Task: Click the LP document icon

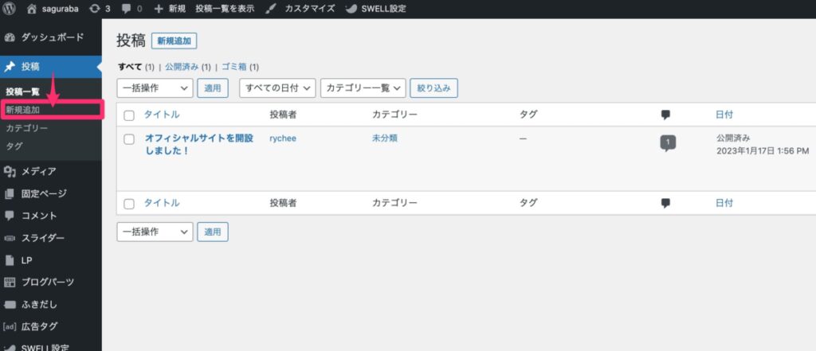Action: (10, 260)
